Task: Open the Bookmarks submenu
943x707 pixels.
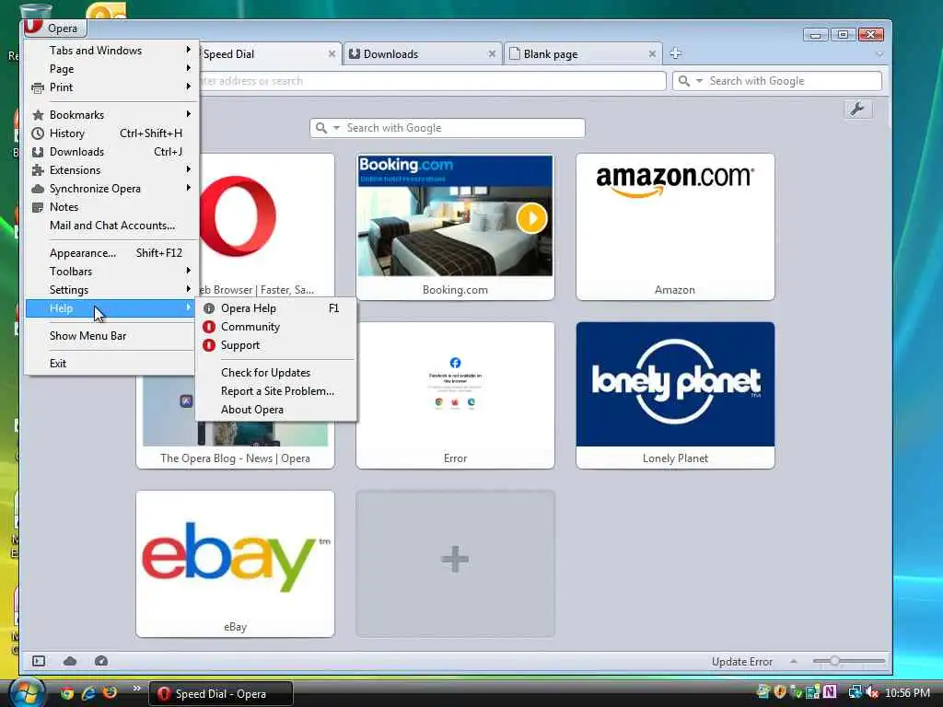Action: click(111, 115)
